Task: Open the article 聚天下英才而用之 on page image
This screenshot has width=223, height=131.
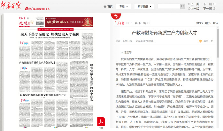Action: [50, 34]
